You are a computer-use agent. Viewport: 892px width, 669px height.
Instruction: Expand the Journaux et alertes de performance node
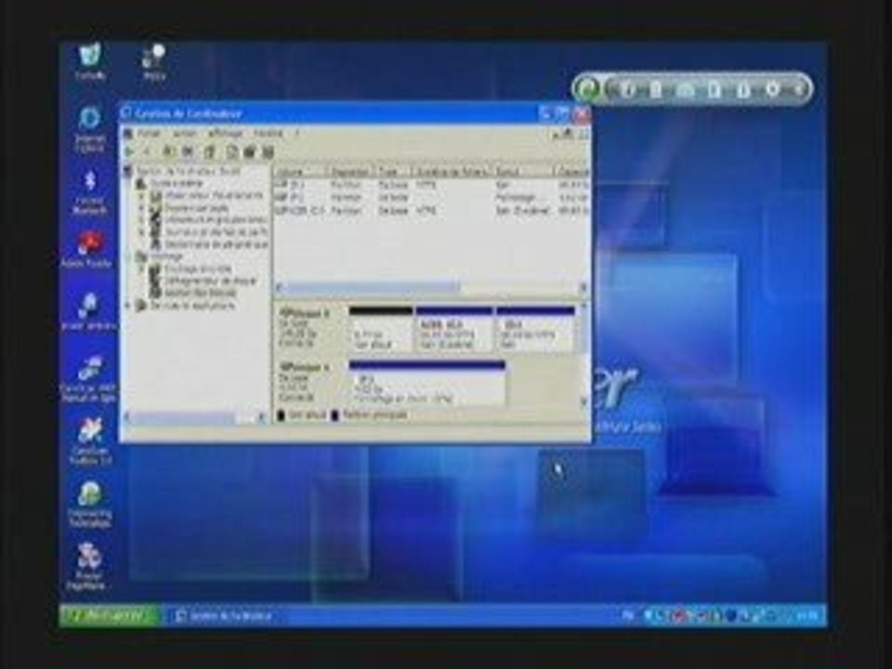(x=142, y=231)
